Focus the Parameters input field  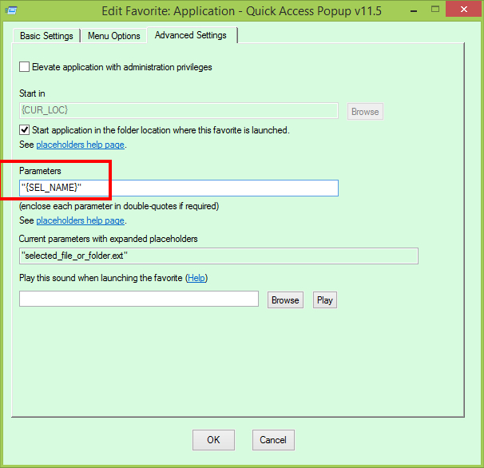(179, 188)
